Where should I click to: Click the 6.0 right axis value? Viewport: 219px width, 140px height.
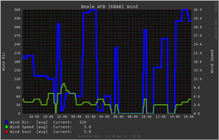click(x=197, y=96)
